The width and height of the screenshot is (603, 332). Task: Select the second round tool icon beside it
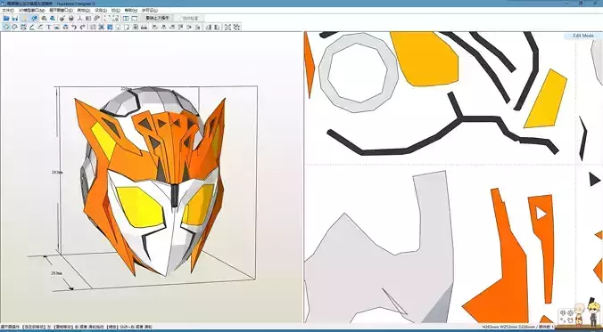tap(14, 27)
